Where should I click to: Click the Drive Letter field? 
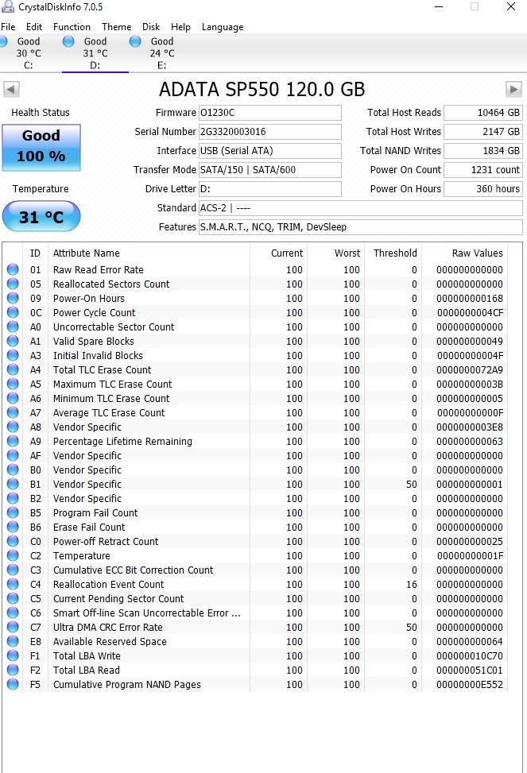pyautogui.click(x=270, y=189)
